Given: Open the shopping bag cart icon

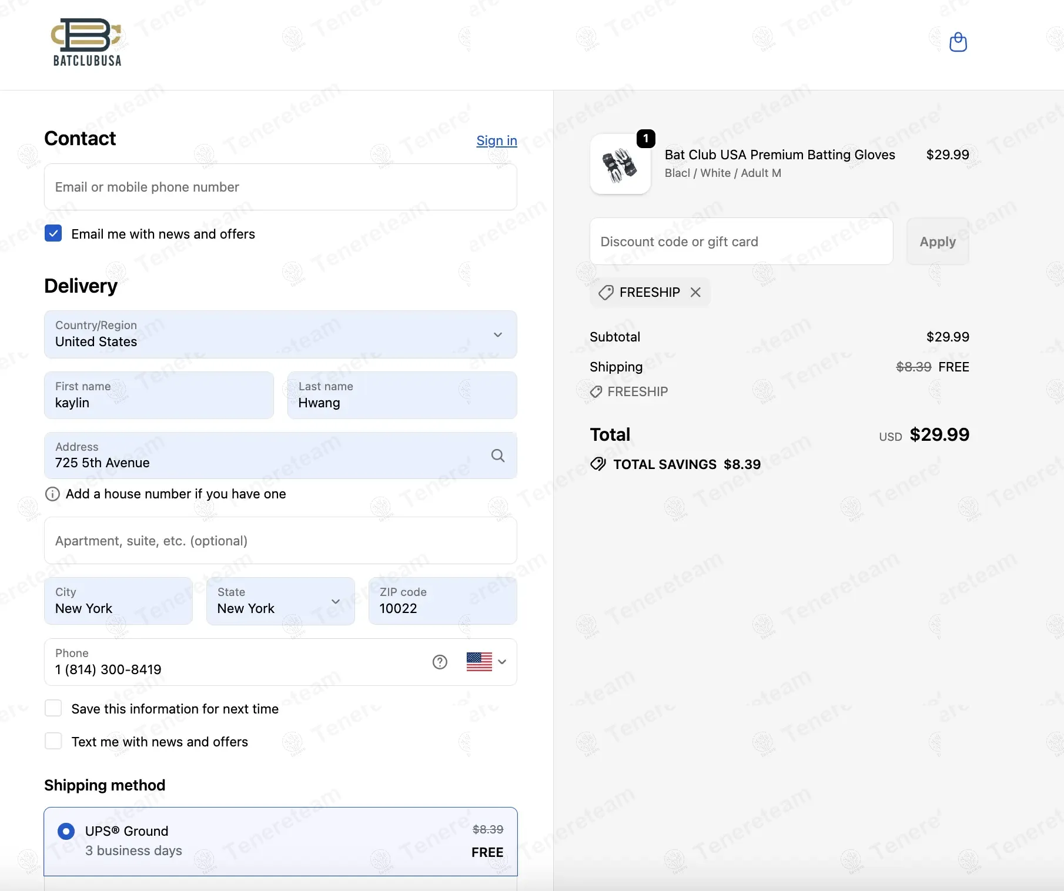Looking at the screenshot, I should [x=958, y=42].
